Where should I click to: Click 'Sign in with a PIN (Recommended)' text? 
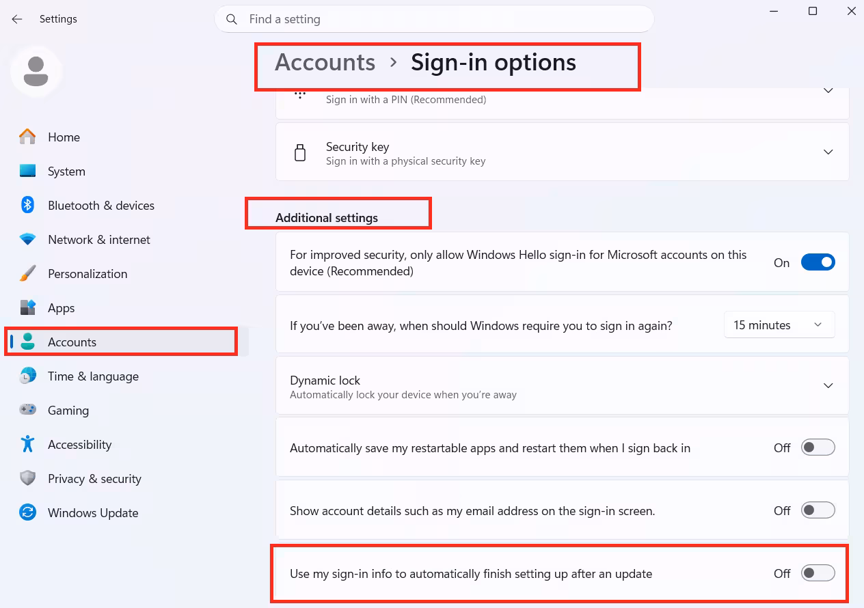click(x=406, y=100)
